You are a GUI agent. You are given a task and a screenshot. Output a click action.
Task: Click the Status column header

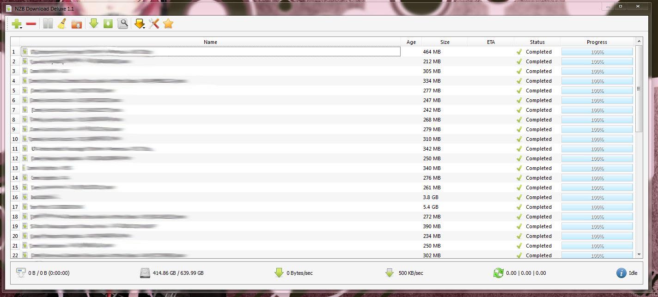point(537,42)
